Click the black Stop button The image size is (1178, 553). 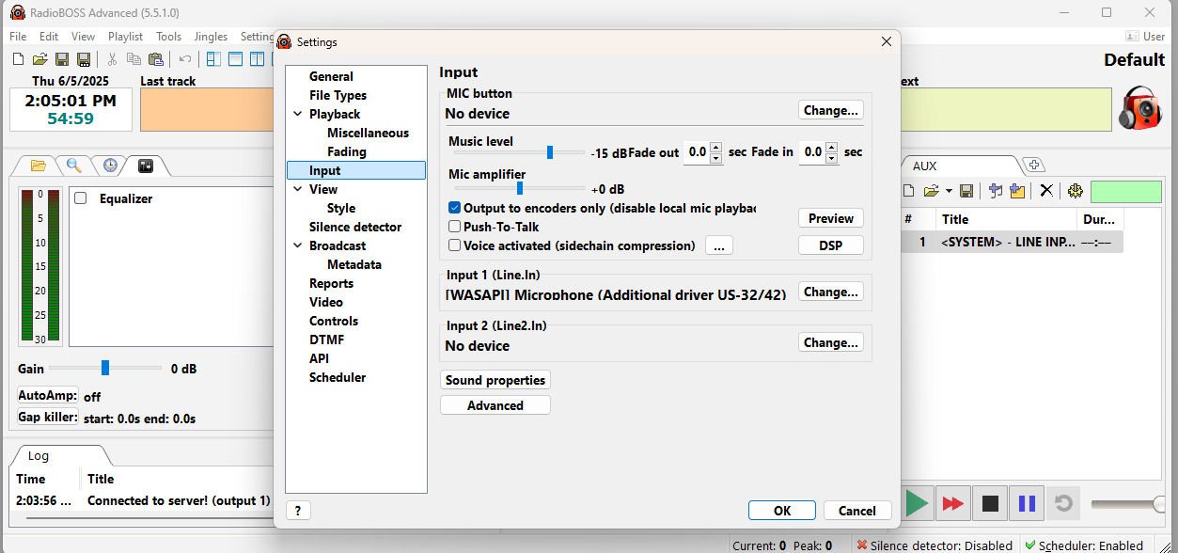[x=990, y=503]
